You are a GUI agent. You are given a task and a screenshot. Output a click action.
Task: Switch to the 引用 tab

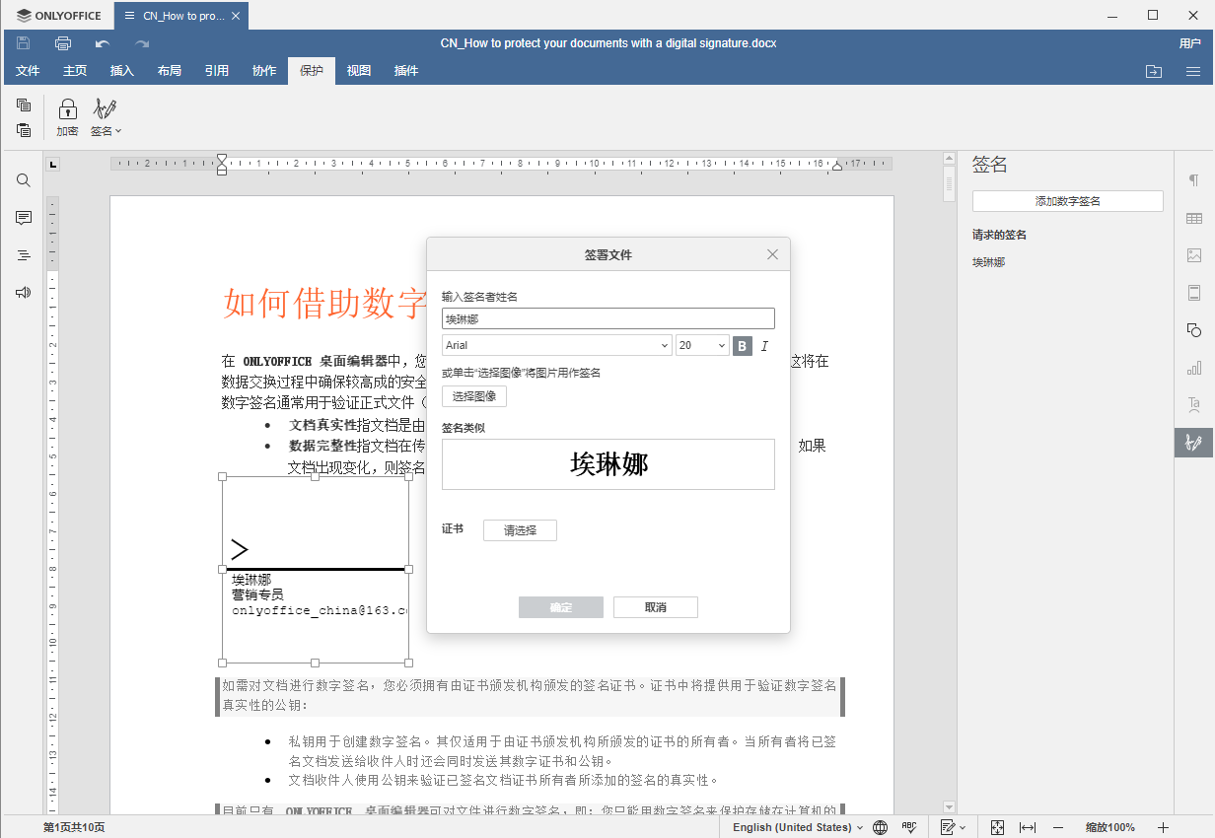217,71
